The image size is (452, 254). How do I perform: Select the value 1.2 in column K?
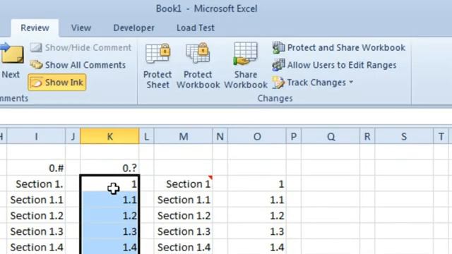click(110, 215)
